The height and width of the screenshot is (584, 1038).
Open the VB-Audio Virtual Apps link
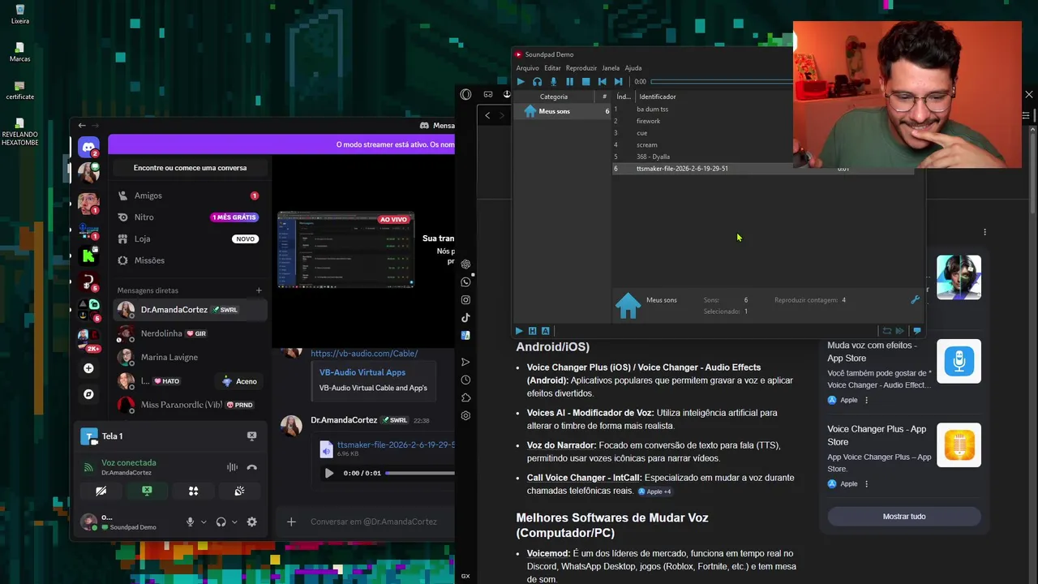pos(362,372)
